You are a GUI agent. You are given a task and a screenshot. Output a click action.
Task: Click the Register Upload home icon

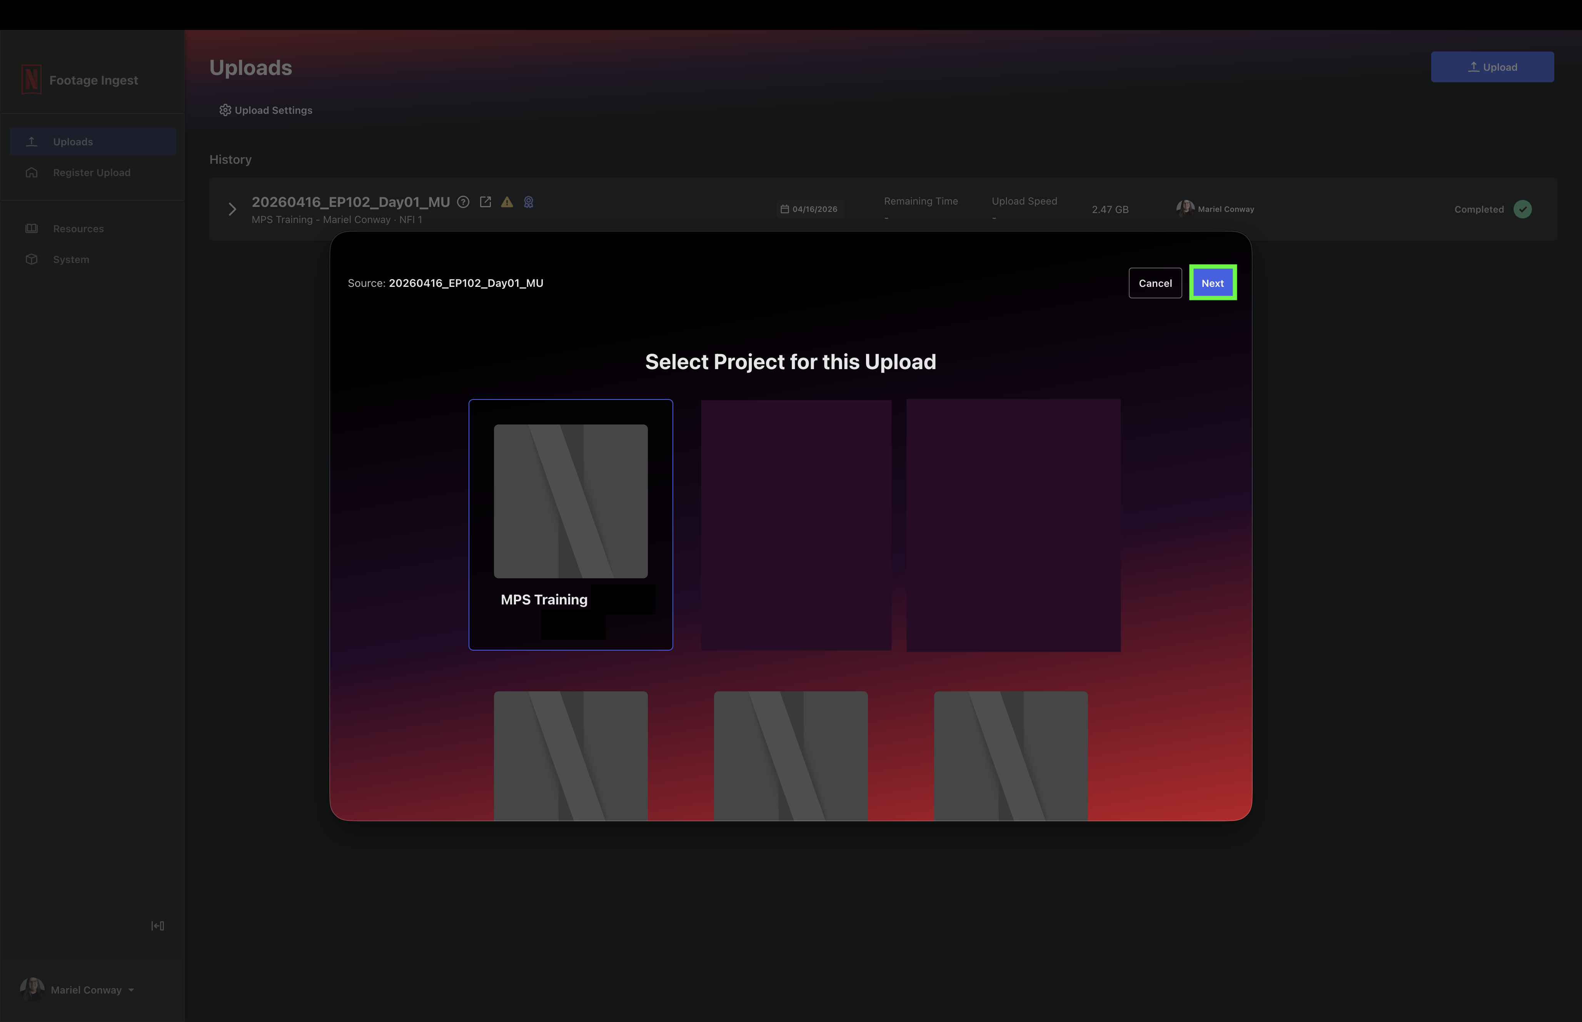click(31, 173)
